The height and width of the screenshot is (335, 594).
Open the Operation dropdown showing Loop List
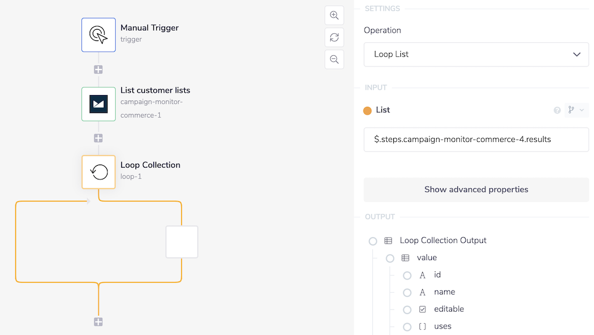coord(476,54)
